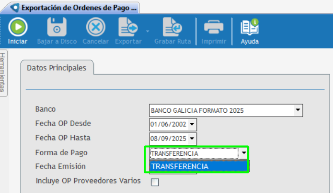Screen dimensions: 333x193
Task: Open the Fecha OP Hasta date picker arrow
Action: tap(192, 139)
